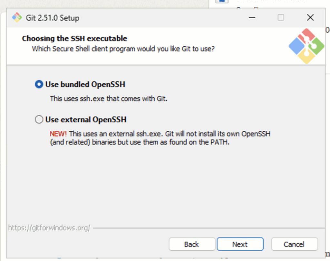This screenshot has width=330, height=261.
Task: Click the large Git logo in the header
Action: (x=306, y=46)
